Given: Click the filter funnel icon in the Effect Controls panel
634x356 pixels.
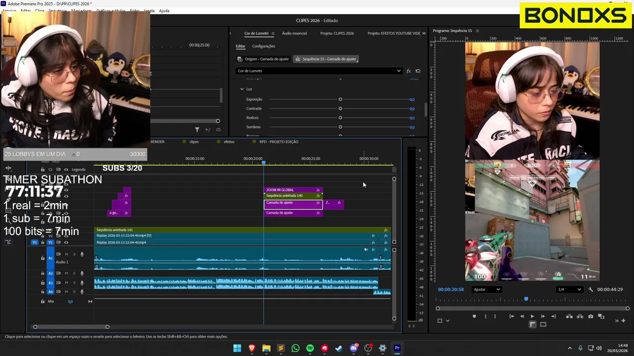Looking at the screenshot, I should pyautogui.click(x=197, y=130).
